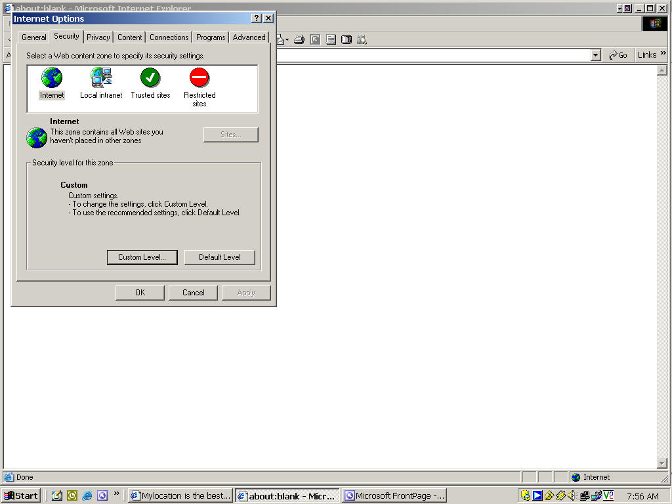Switch to the Privacy tab
Viewport: 672px width, 504px height.
(98, 37)
